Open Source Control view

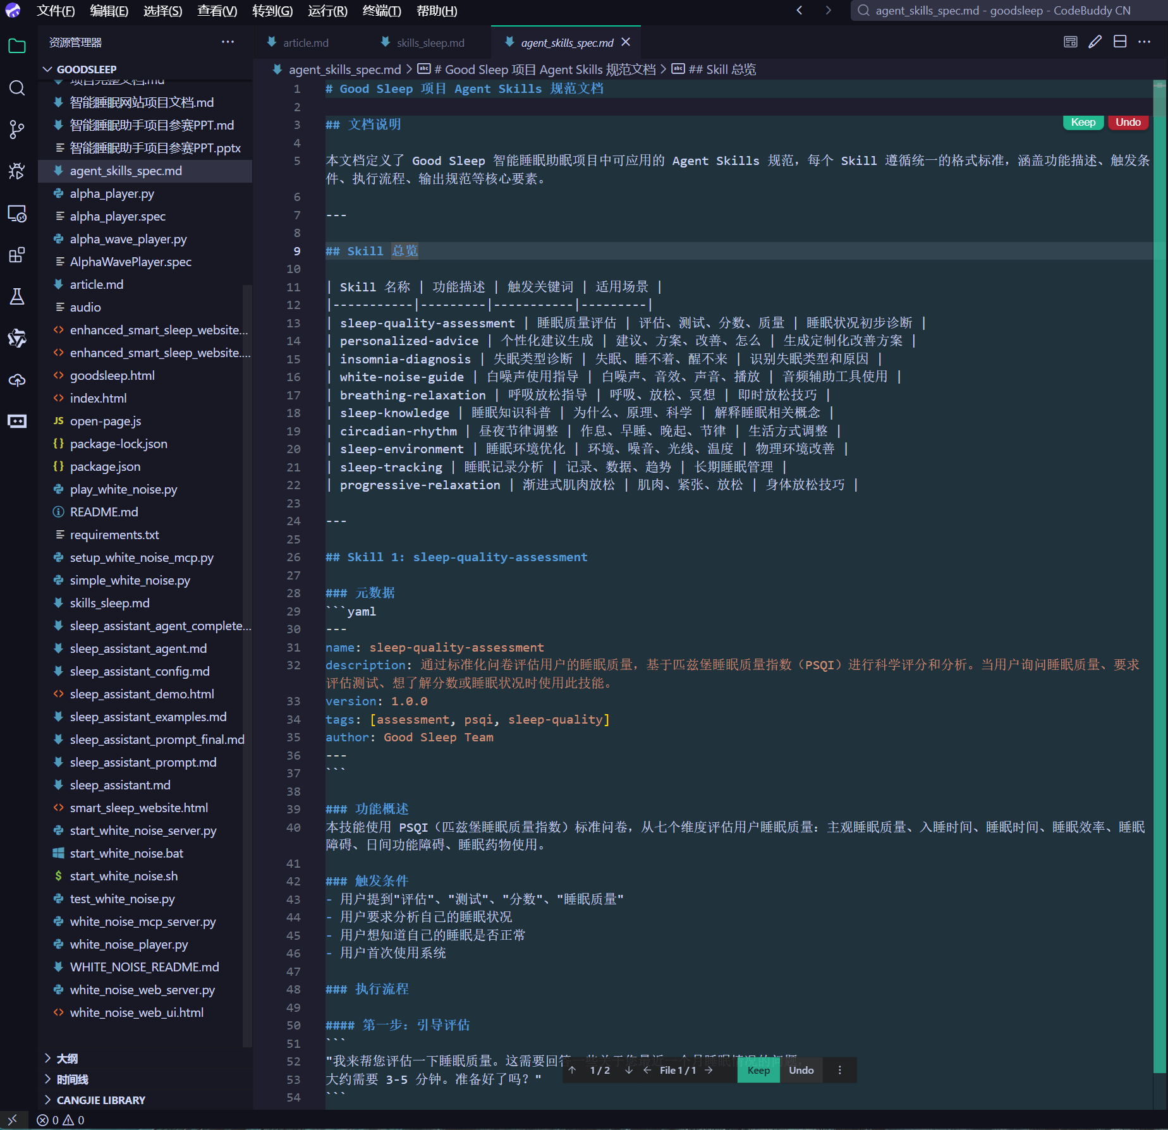(17, 130)
